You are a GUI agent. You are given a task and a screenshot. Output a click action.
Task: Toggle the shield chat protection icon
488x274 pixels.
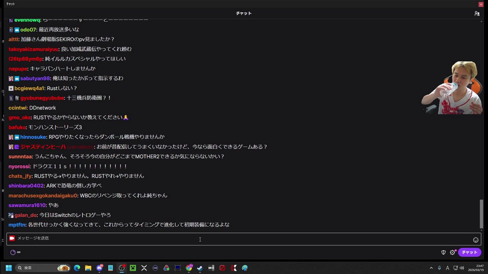pos(443,252)
